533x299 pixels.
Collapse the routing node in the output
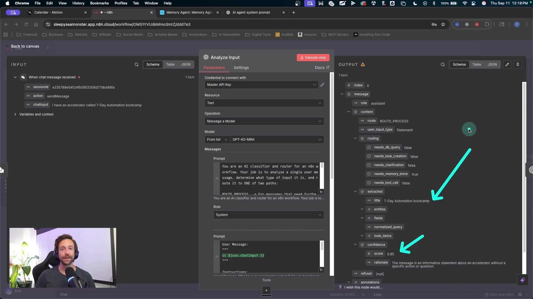(x=355, y=138)
